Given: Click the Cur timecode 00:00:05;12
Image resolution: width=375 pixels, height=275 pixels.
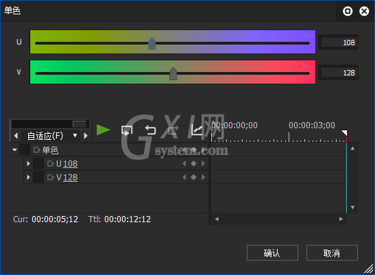Looking at the screenshot, I should pos(55,219).
